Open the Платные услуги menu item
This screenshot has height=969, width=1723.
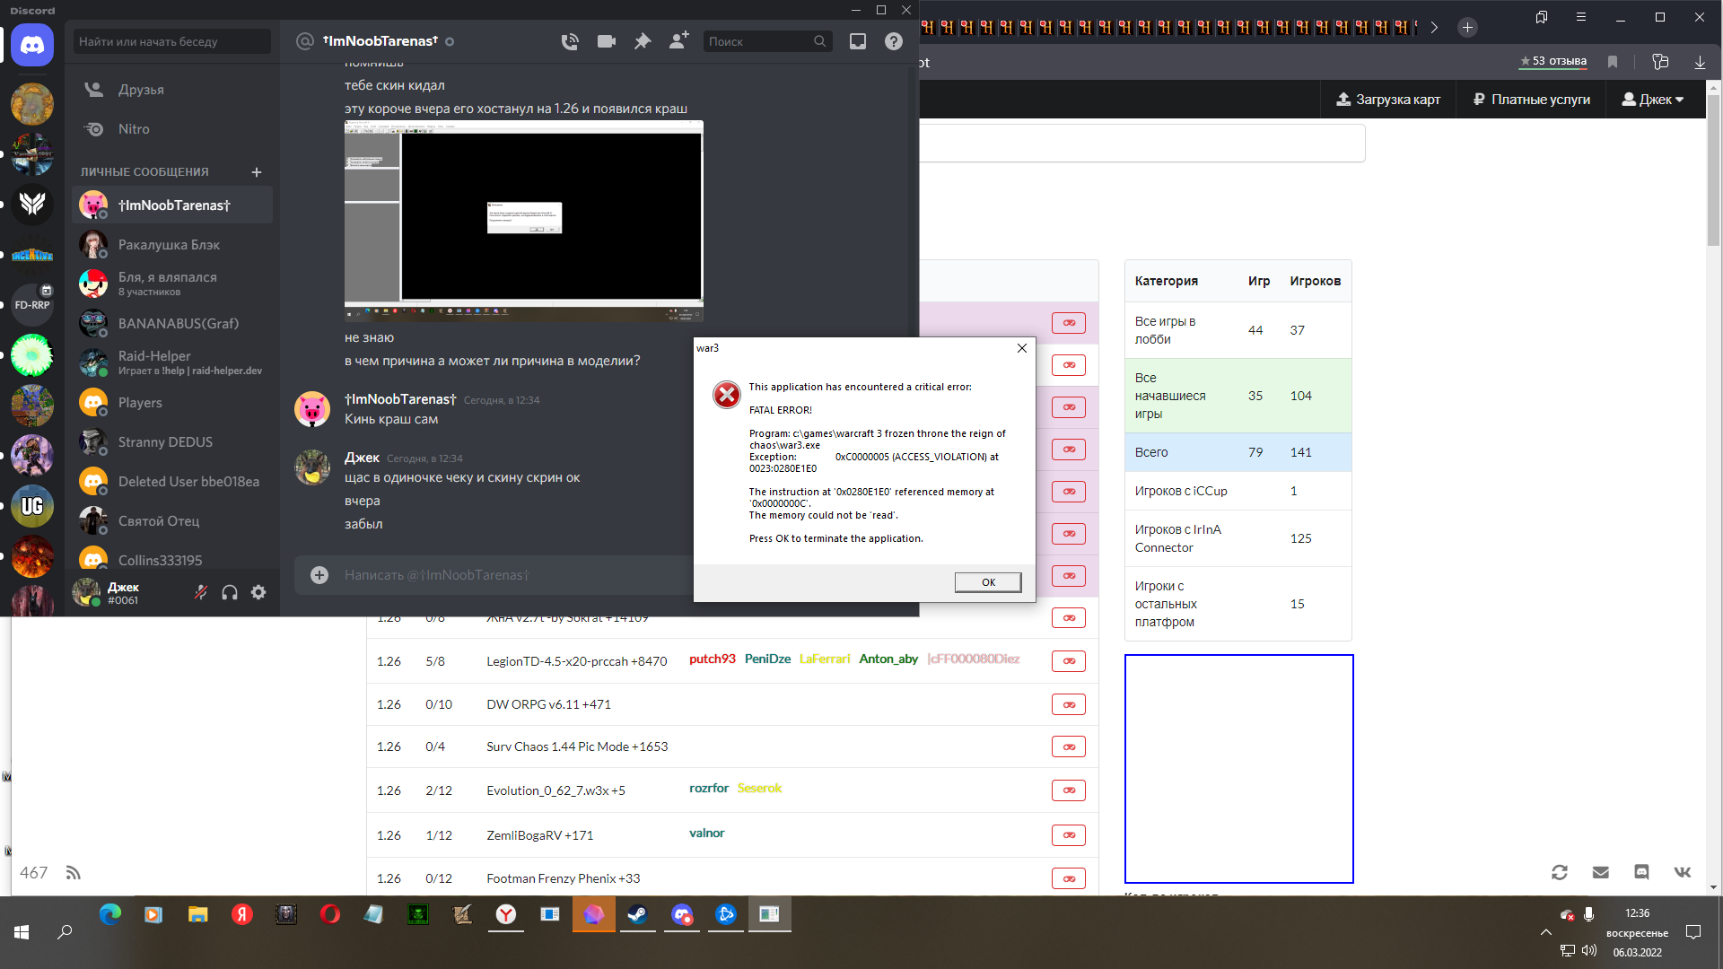pos(1531,100)
